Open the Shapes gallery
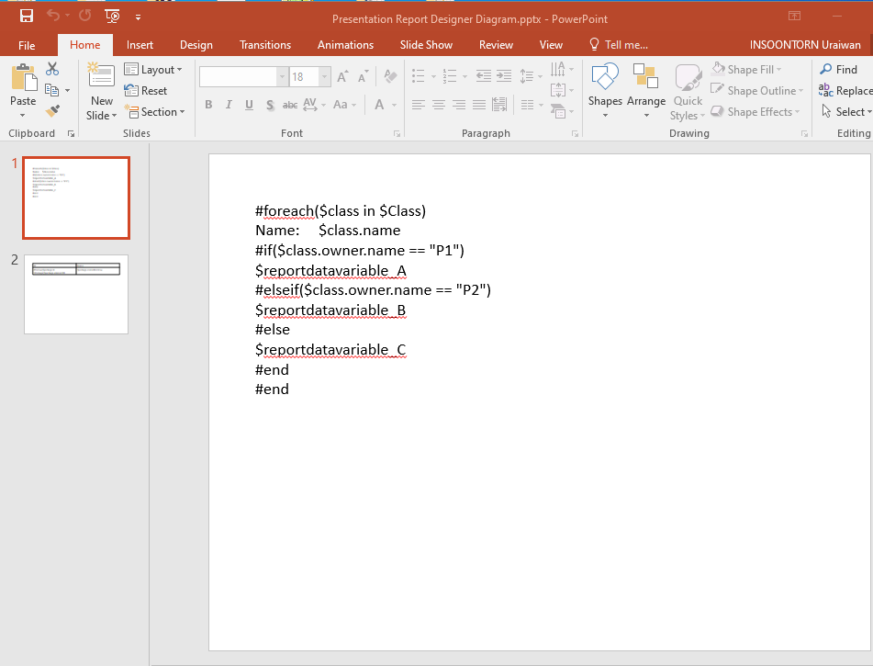The width and height of the screenshot is (873, 666). click(x=605, y=79)
